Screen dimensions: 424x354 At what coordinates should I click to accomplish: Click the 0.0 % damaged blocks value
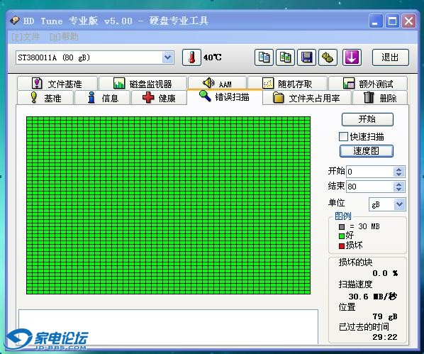[x=385, y=273]
